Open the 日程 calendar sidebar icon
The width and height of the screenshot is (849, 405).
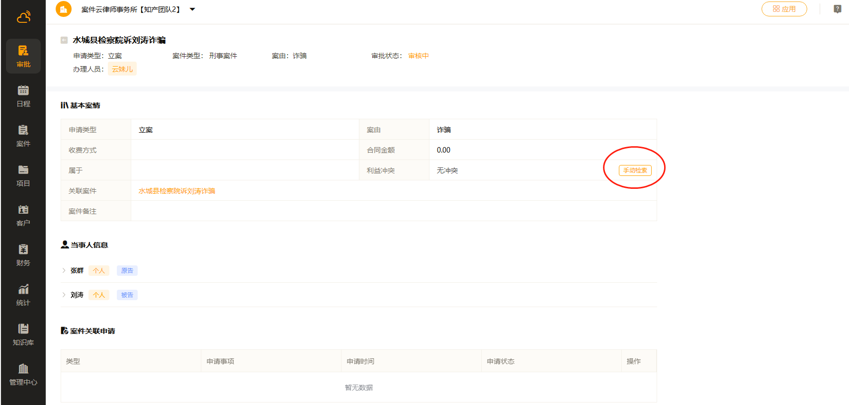point(23,96)
